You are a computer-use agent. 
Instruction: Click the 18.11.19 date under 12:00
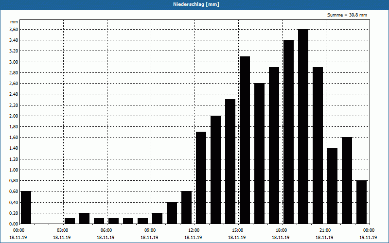pos(193,238)
